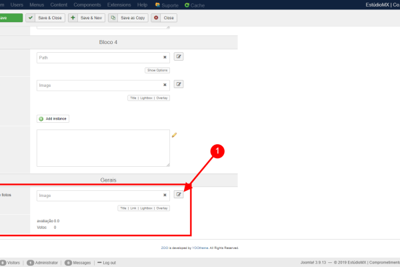The height and width of the screenshot is (267, 400).
Task: Click the edit icon beside the Gerais Image field
Action: click(179, 194)
